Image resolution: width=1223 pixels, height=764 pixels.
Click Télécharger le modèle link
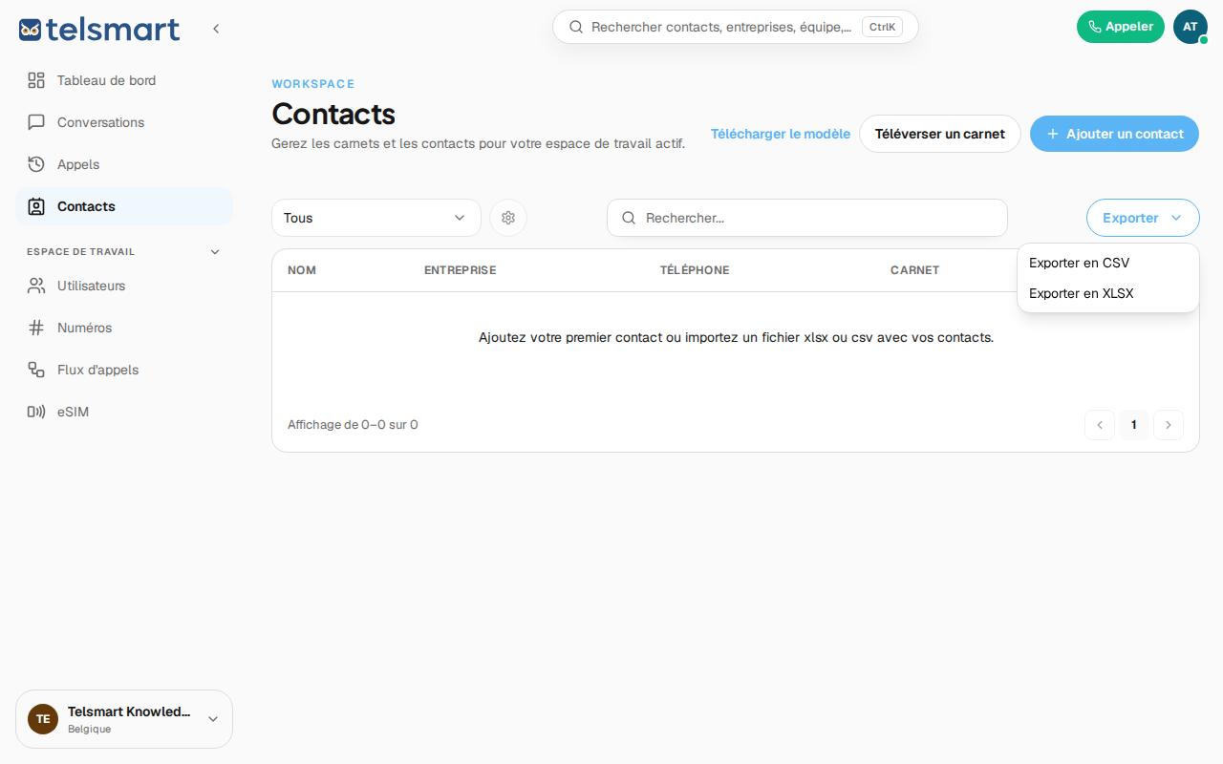coord(781,134)
